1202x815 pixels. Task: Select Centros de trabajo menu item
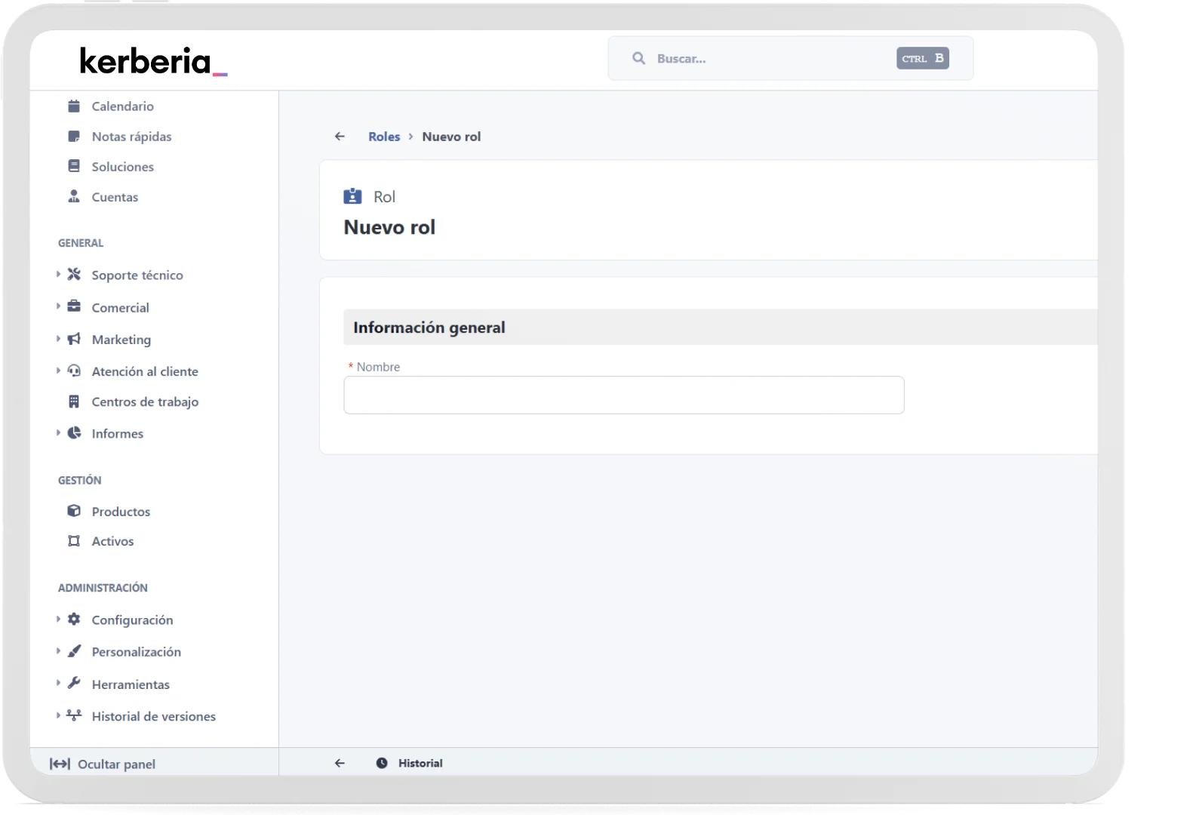[145, 401]
